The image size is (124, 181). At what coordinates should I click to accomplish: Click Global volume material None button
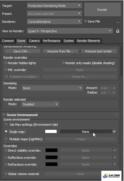click(x=73, y=174)
